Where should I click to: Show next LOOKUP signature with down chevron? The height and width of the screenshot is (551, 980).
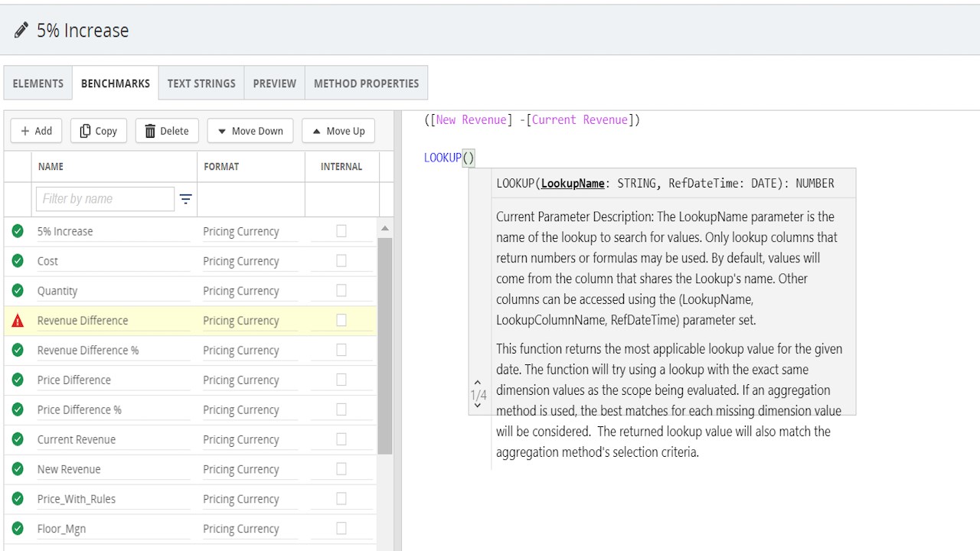point(478,406)
